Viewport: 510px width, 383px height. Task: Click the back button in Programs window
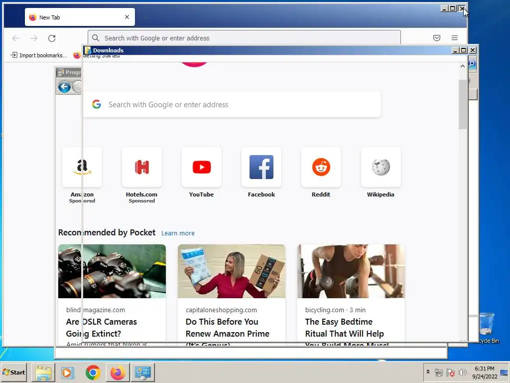click(x=64, y=87)
